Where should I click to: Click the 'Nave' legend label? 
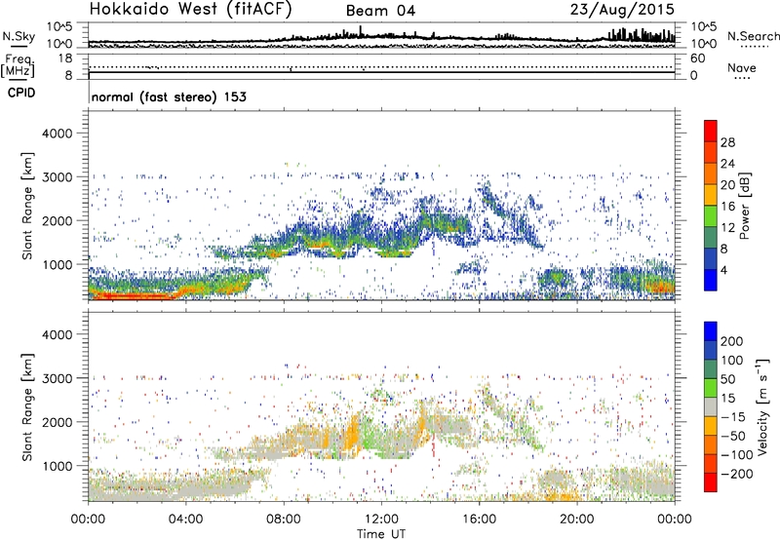point(741,68)
